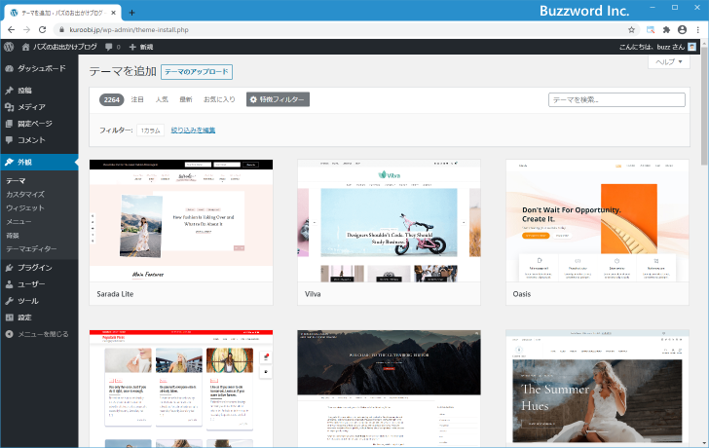Image resolution: width=709 pixels, height=448 pixels.
Task: Open the 設定 sidebar menu
Action: [24, 317]
